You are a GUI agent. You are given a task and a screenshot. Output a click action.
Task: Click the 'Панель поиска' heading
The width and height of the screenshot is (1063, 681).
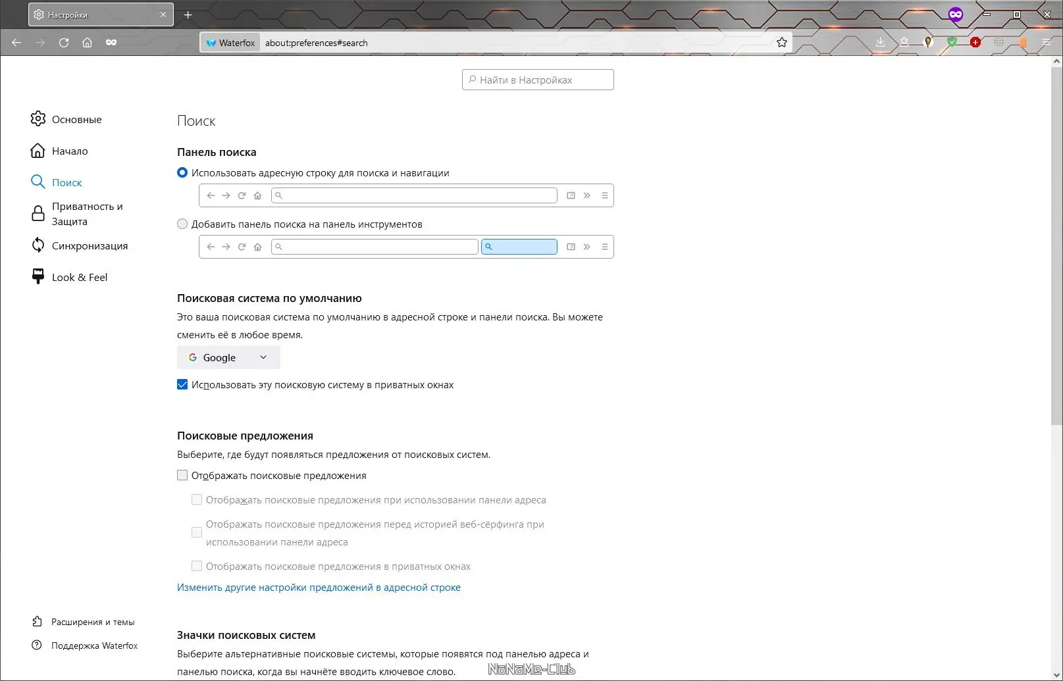pyautogui.click(x=217, y=152)
